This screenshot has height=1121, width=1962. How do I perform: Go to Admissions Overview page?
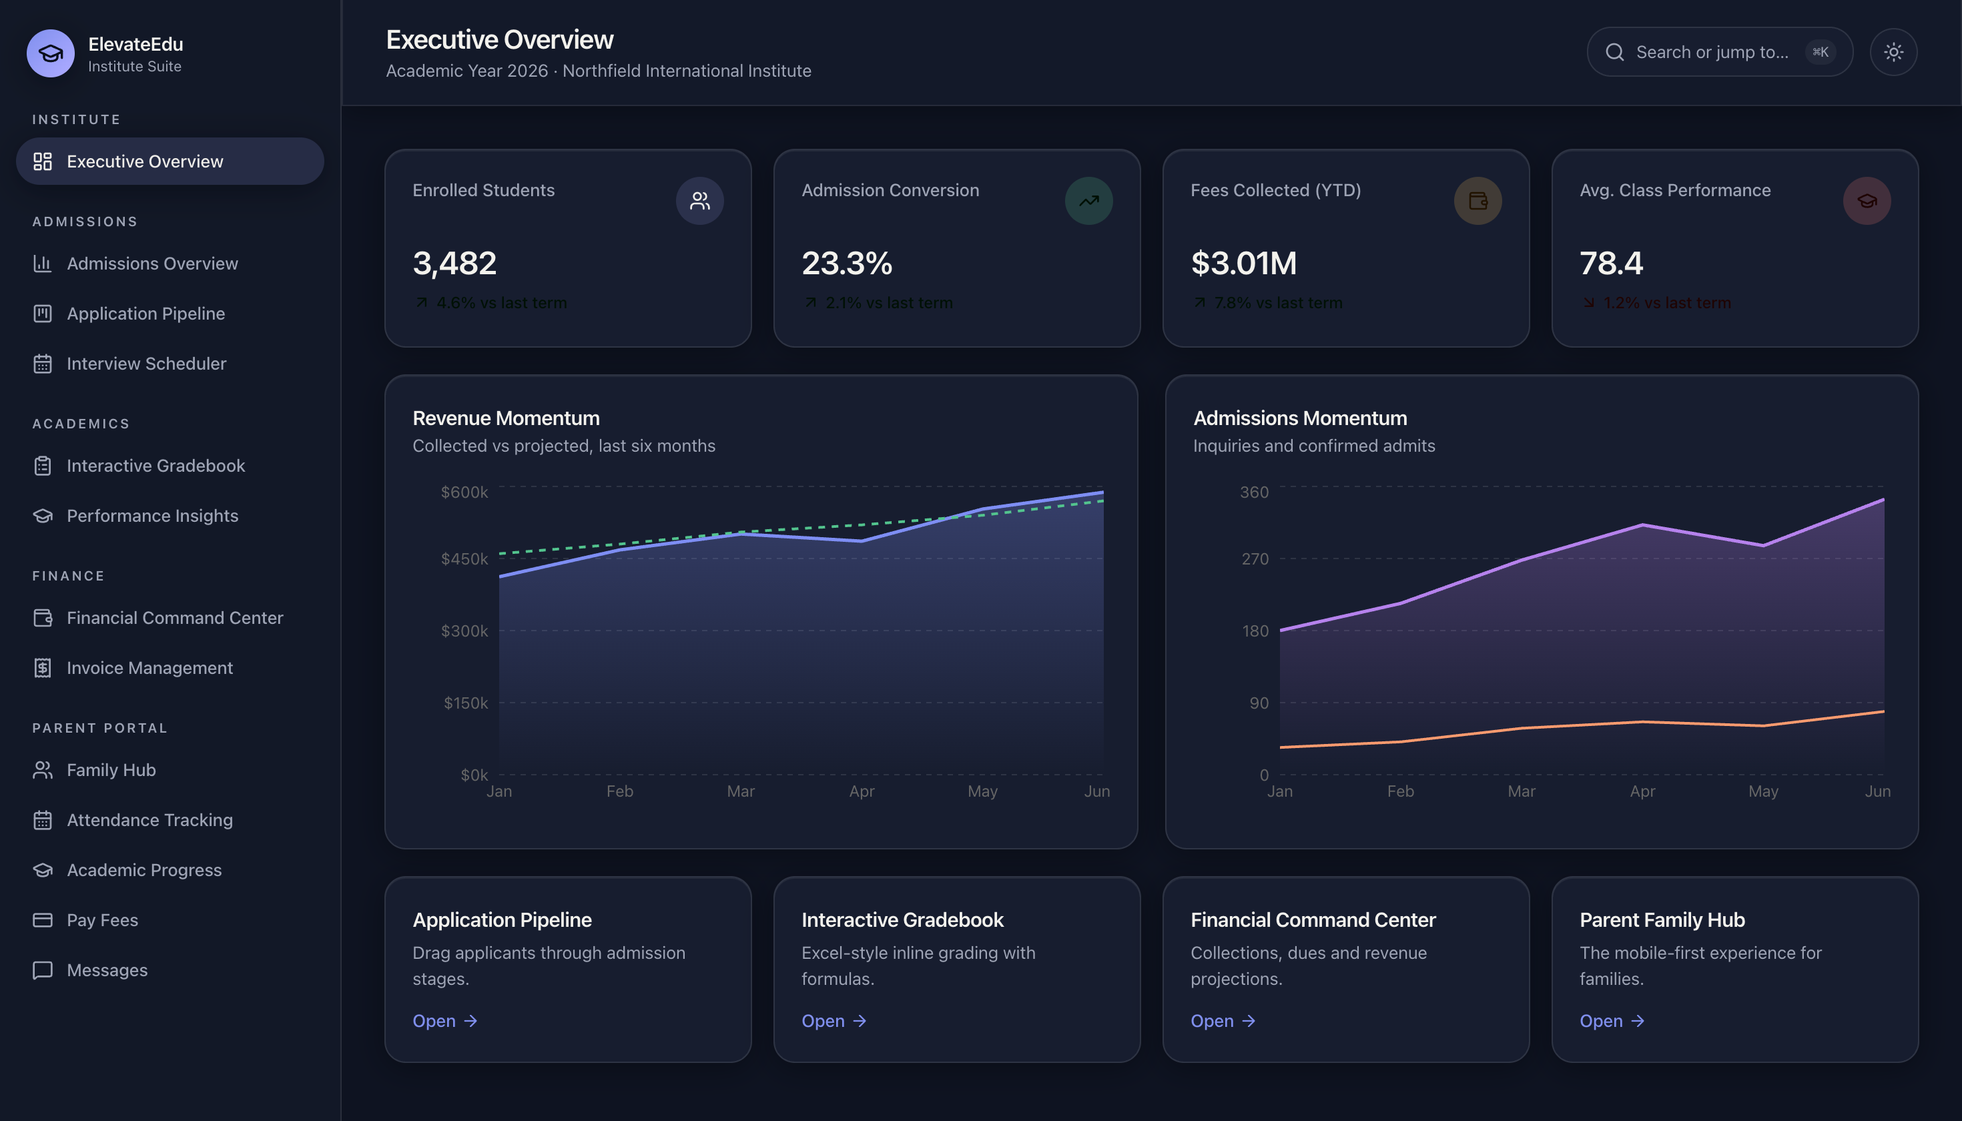pos(170,264)
